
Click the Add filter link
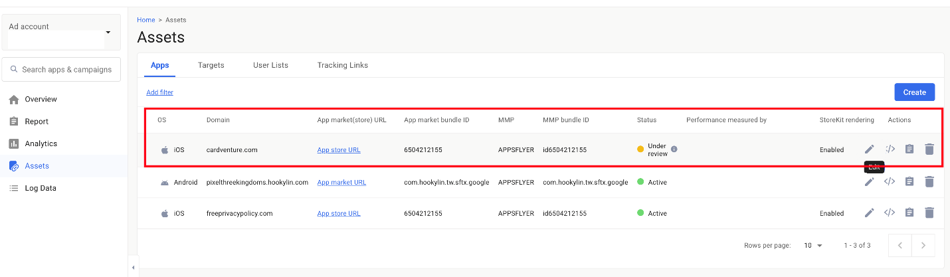tap(159, 92)
